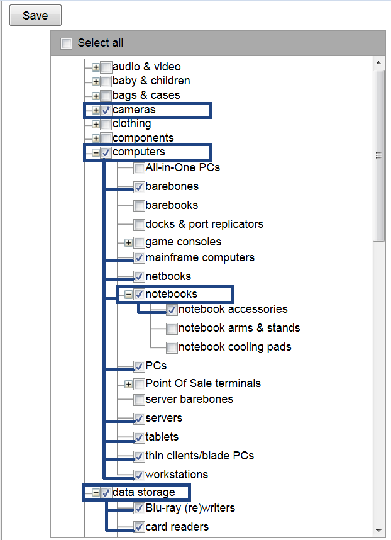Click the Save button
The image size is (391, 540).
pos(35,15)
